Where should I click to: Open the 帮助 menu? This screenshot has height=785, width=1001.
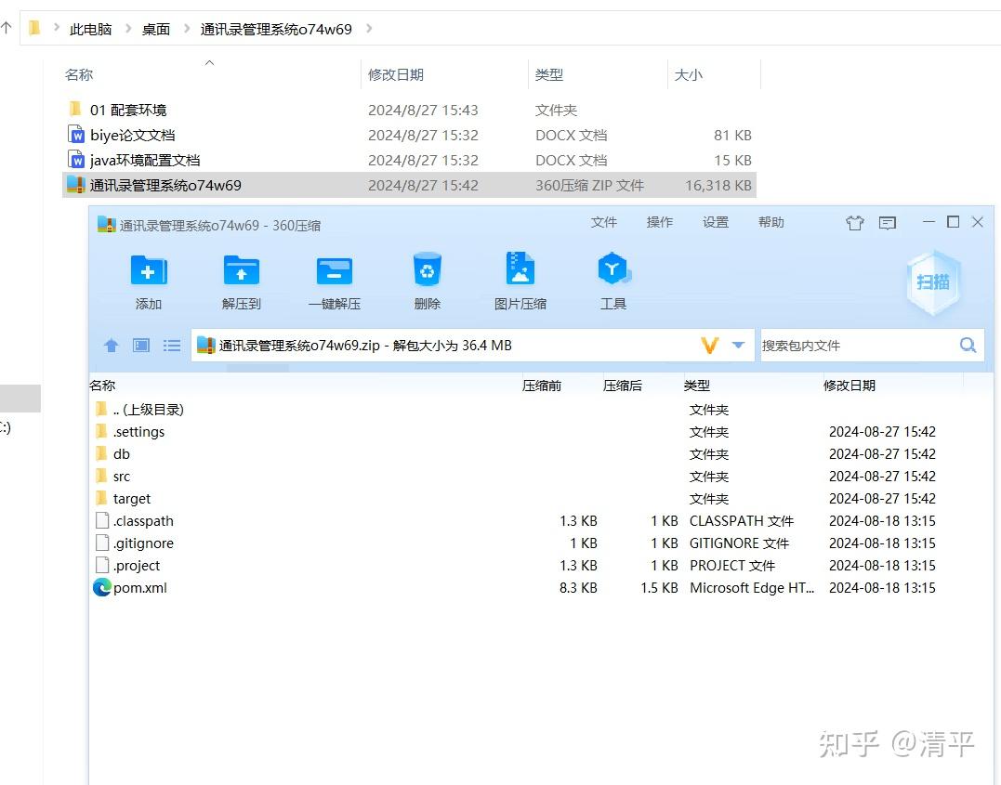pyautogui.click(x=771, y=222)
